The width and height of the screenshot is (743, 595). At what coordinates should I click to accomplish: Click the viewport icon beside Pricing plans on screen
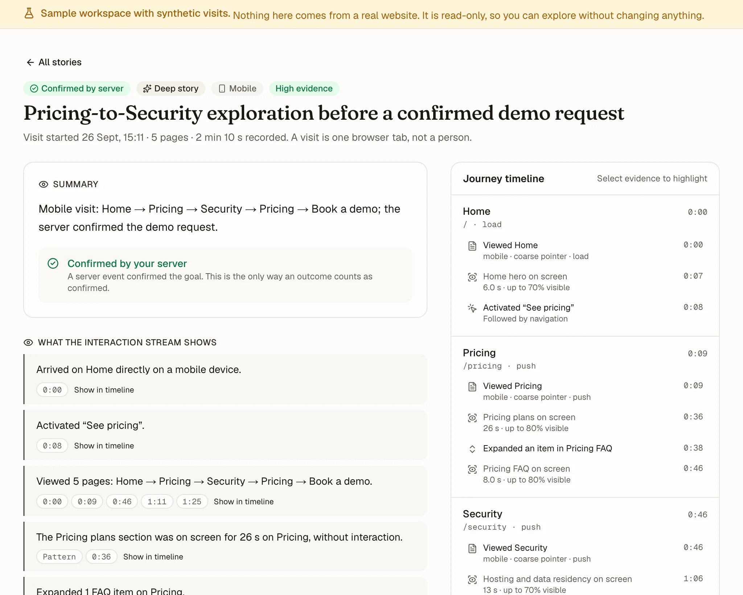[x=472, y=418]
